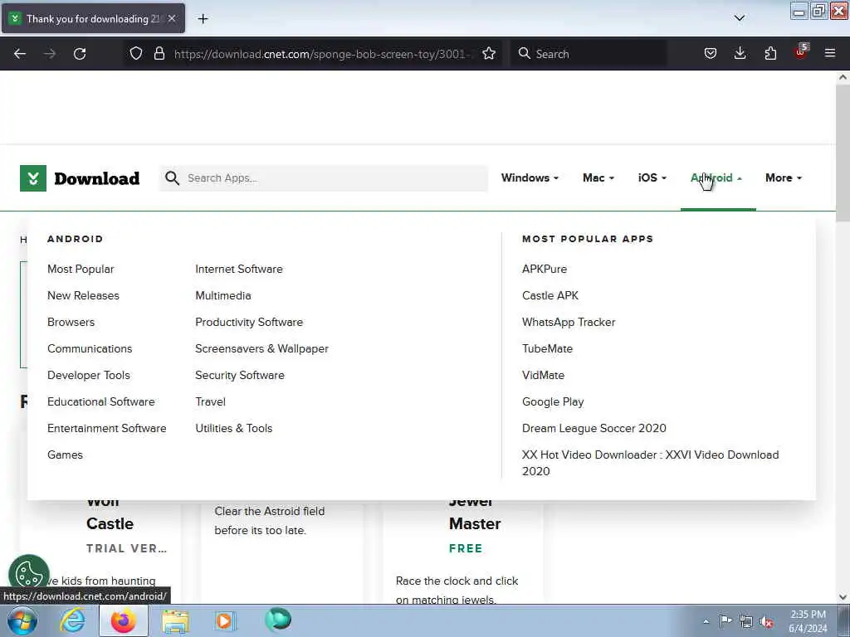
Task: Open Productivity Software category
Action: coord(249,323)
